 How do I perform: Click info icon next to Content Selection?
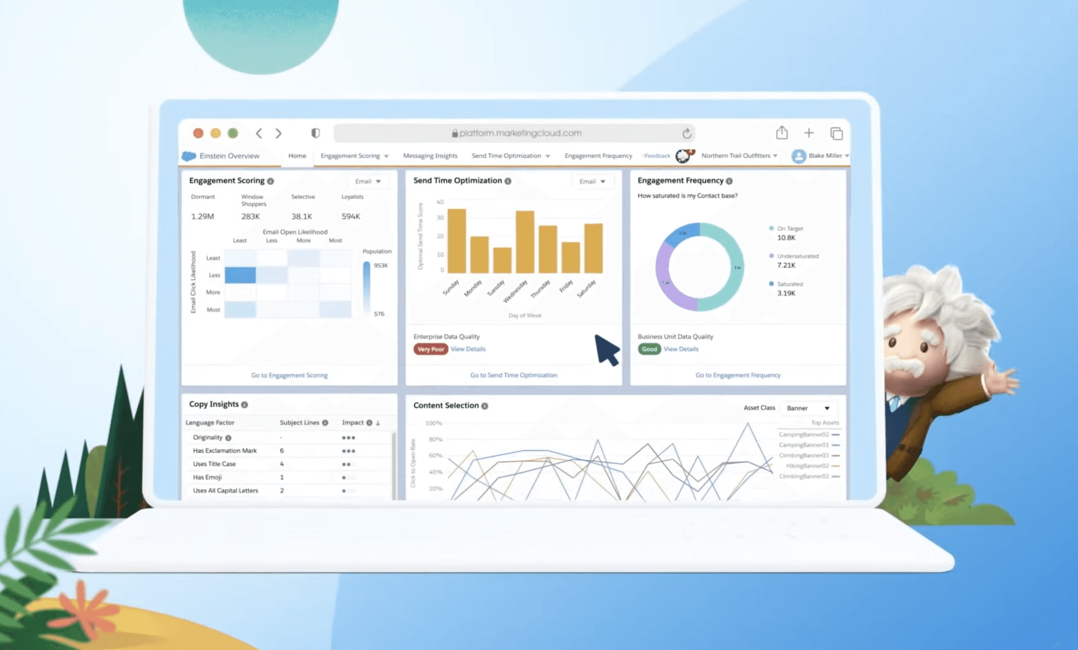pyautogui.click(x=484, y=406)
